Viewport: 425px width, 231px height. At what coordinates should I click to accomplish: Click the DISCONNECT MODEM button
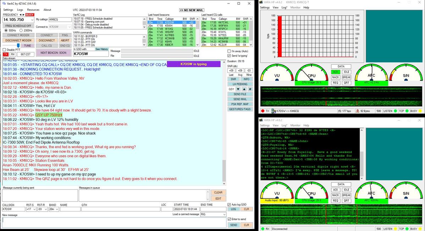click(x=18, y=41)
